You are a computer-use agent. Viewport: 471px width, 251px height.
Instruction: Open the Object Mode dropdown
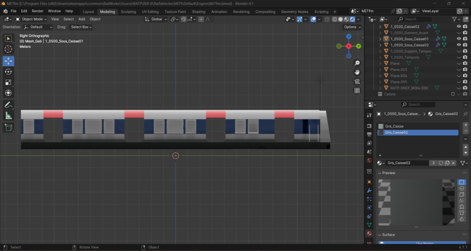pyautogui.click(x=31, y=19)
